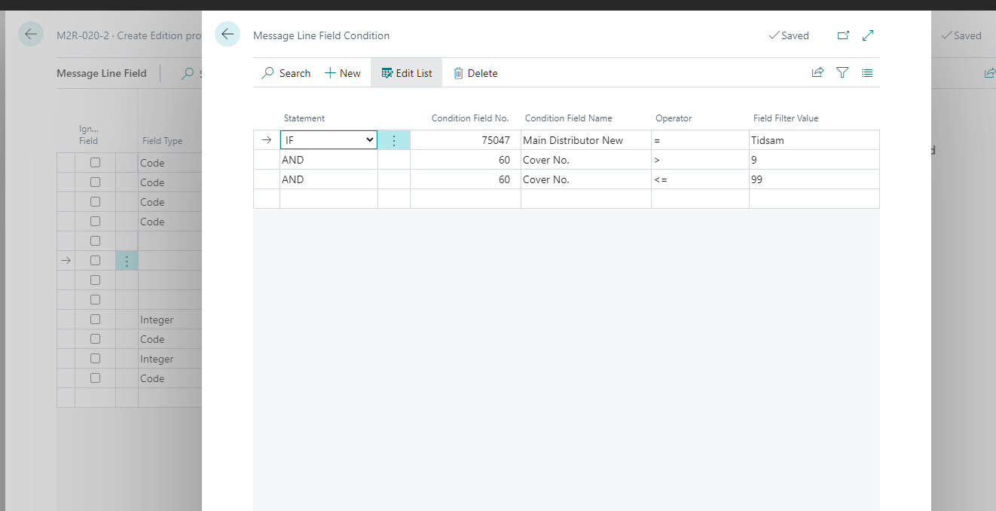The image size is (996, 511).
Task: Switch to the Edit List mode
Action: [406, 72]
